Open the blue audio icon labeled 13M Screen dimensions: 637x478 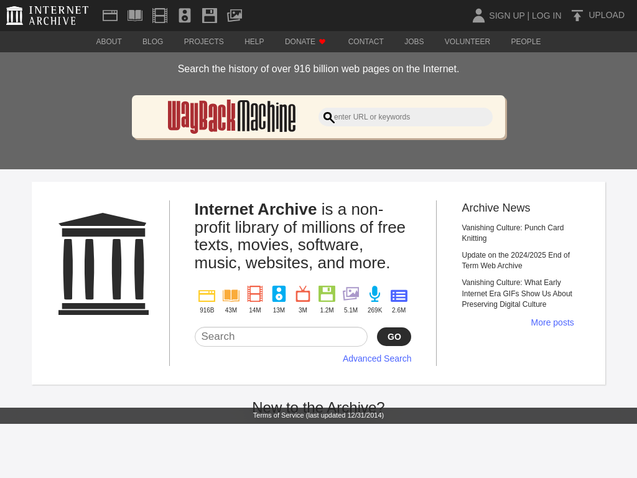click(279, 294)
